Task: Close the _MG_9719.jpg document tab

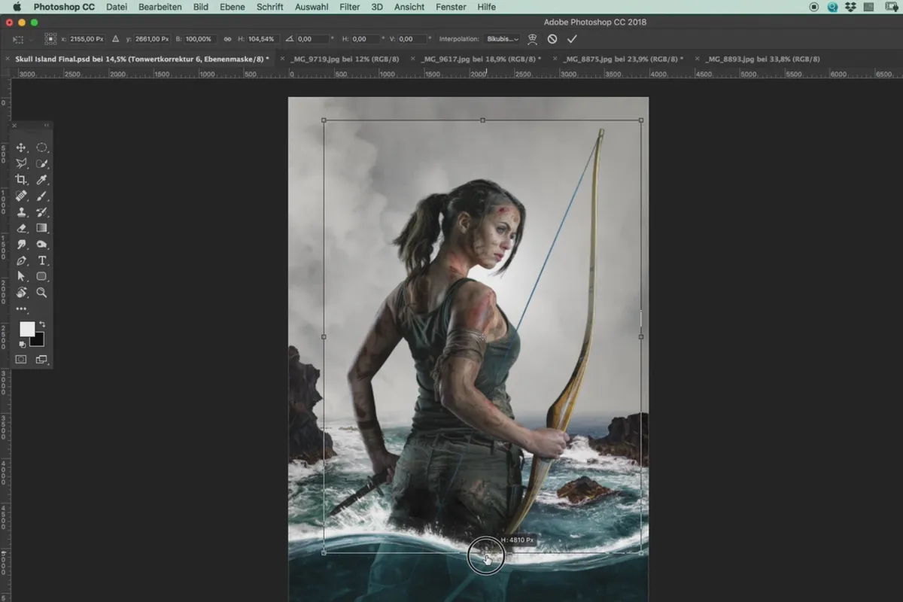Action: pos(282,59)
